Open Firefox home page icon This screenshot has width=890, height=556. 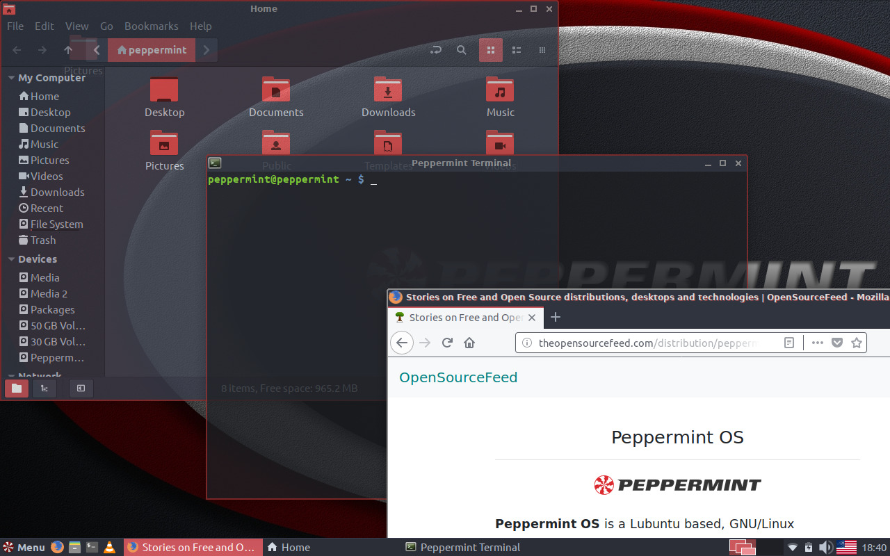(x=469, y=343)
